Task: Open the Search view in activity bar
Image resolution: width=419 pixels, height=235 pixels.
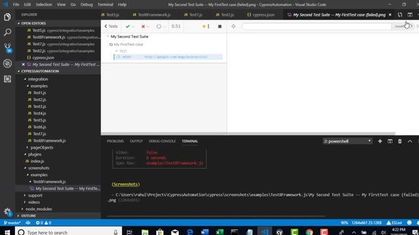Action: coord(7,32)
